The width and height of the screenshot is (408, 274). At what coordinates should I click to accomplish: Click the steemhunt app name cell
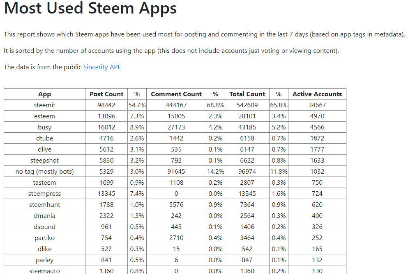(x=44, y=205)
